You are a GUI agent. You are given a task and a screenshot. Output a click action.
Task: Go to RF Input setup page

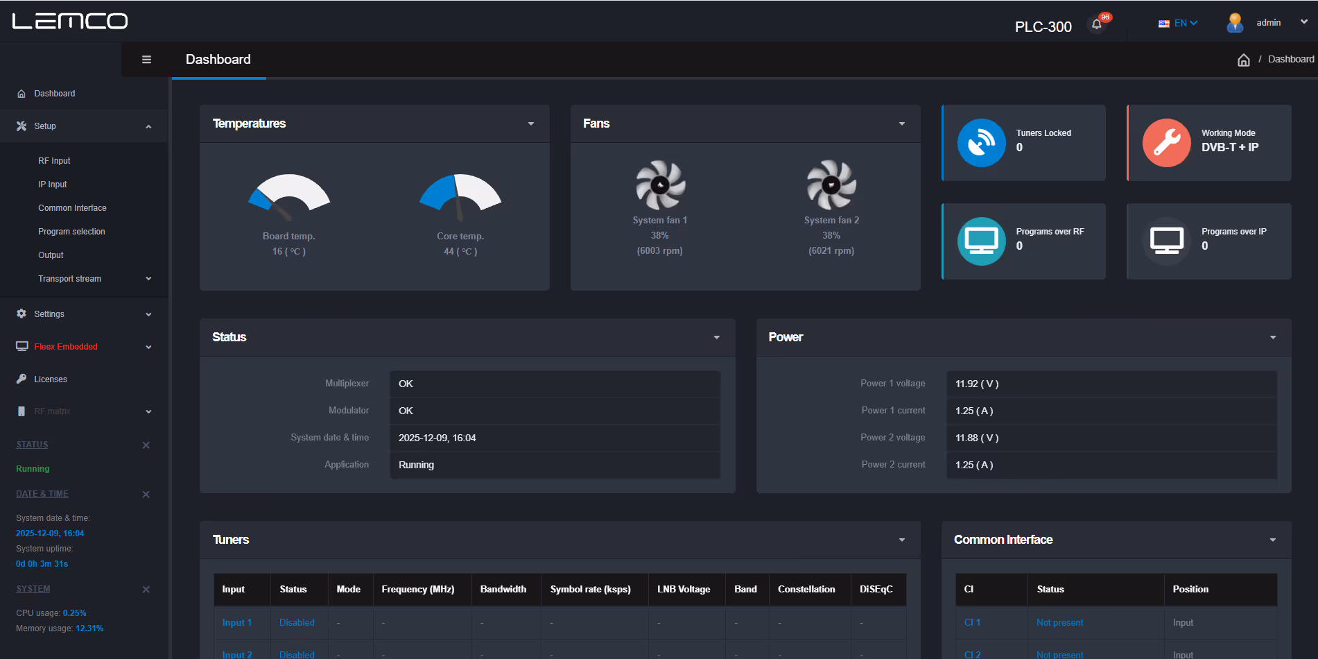click(53, 160)
